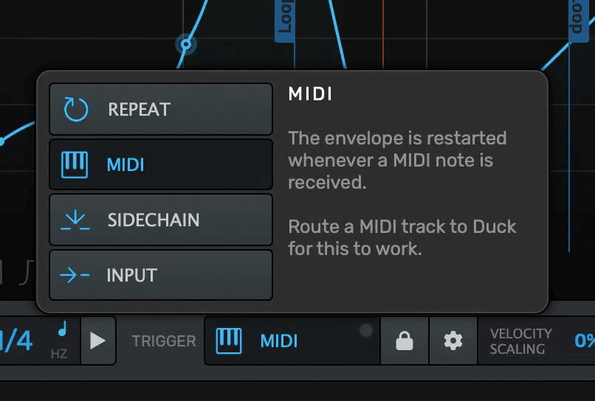
Task: Select the REPEAT trigger mode
Action: click(161, 110)
